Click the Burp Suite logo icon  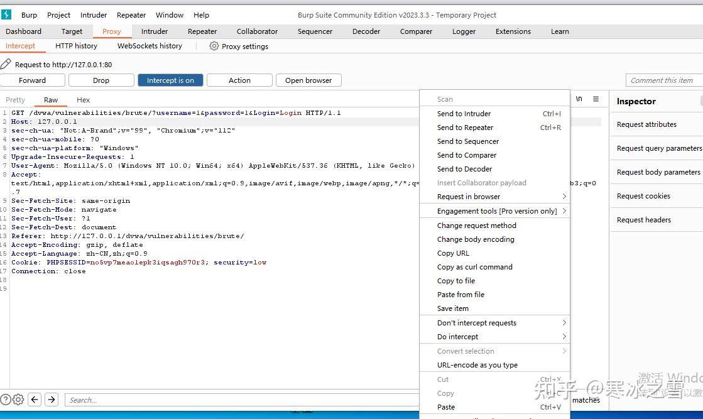click(x=6, y=14)
